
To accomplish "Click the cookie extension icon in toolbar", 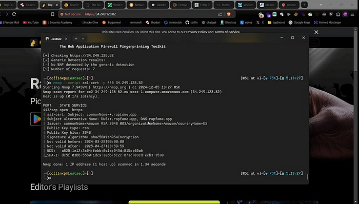I will [296, 14].
